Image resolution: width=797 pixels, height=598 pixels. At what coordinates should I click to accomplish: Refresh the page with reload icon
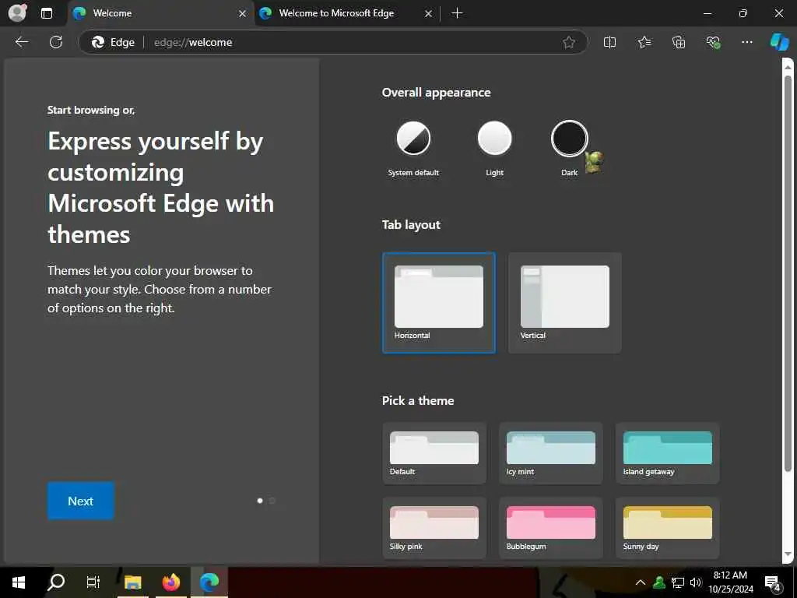click(x=56, y=42)
